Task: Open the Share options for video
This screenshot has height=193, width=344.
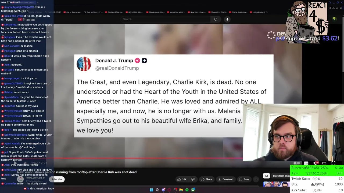Action: (x=206, y=179)
